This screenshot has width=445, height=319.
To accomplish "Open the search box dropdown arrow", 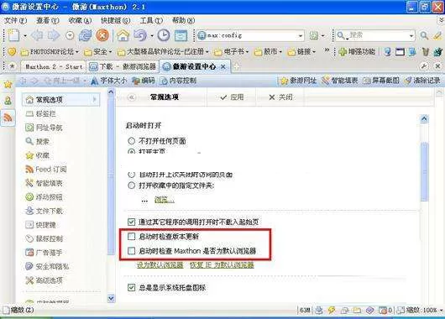I will coord(411,36).
